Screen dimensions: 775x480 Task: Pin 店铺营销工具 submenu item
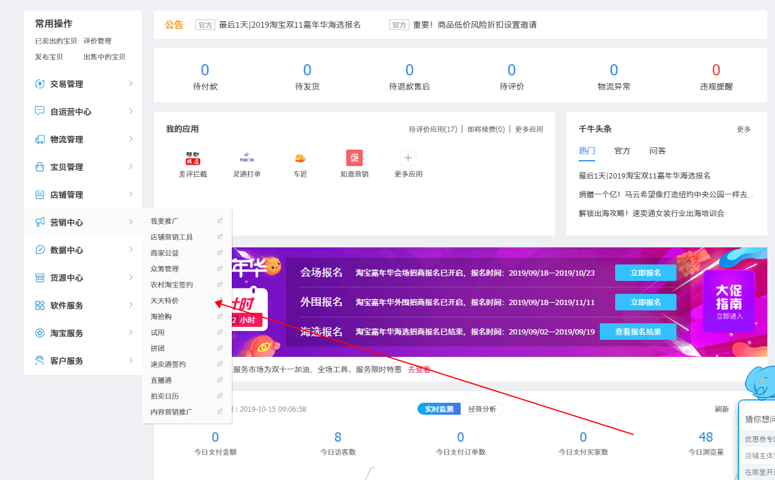pos(220,237)
